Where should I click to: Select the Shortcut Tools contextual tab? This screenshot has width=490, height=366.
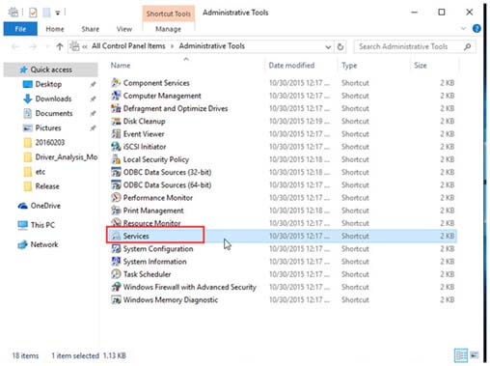coord(168,14)
